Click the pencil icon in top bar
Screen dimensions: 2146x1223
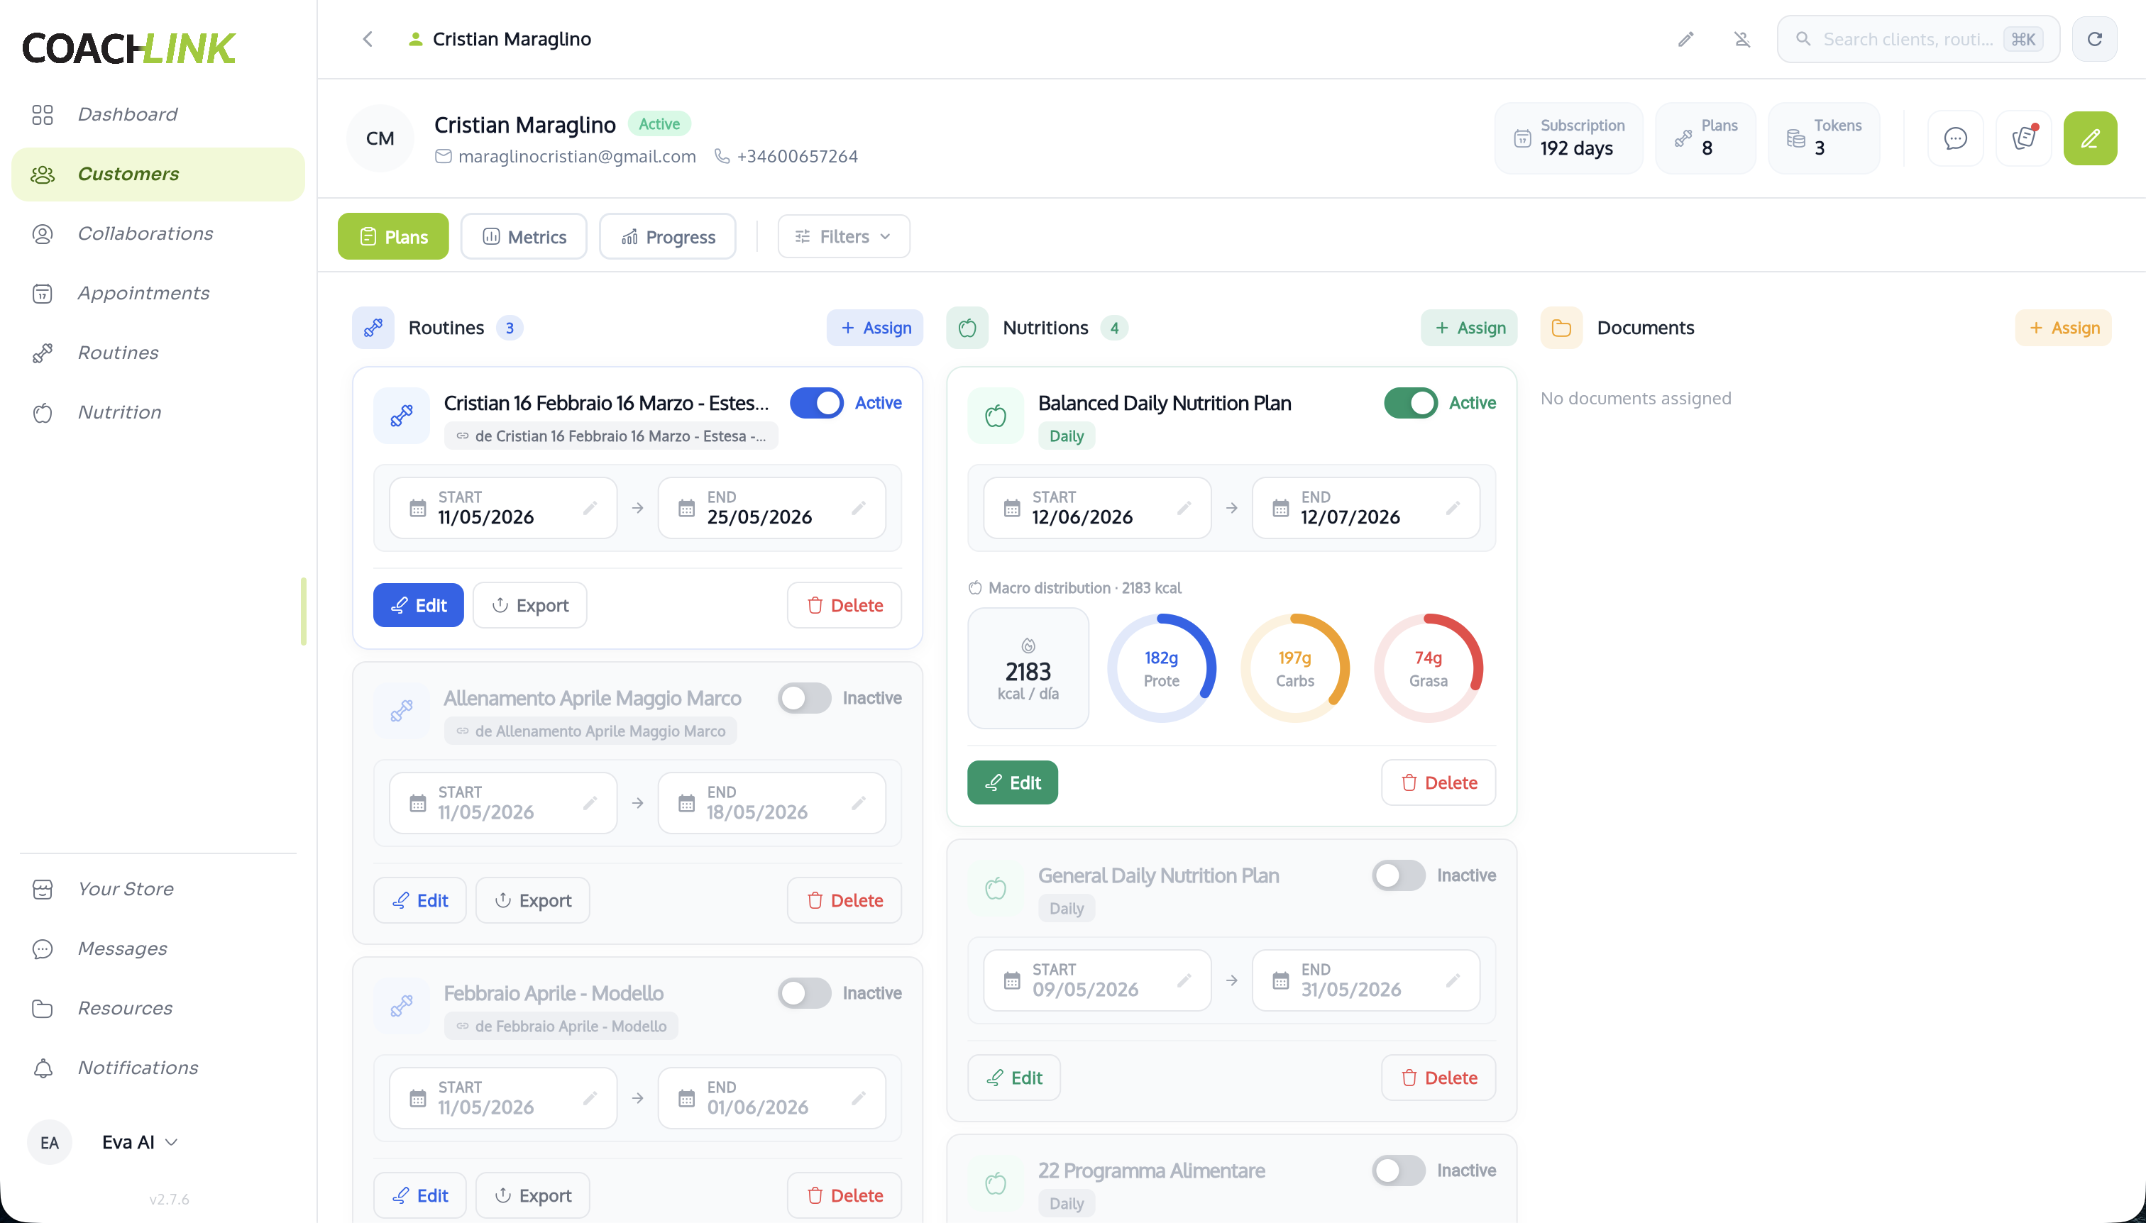[x=1685, y=38]
